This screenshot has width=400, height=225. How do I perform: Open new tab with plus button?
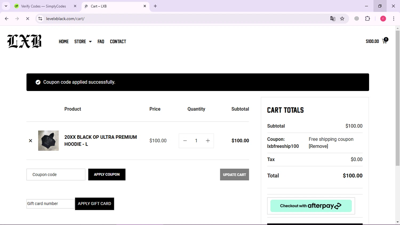155,6
